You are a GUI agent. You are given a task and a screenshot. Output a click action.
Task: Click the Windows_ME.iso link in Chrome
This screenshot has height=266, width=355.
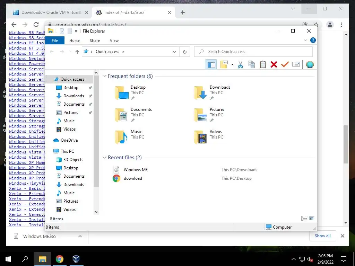point(26,43)
